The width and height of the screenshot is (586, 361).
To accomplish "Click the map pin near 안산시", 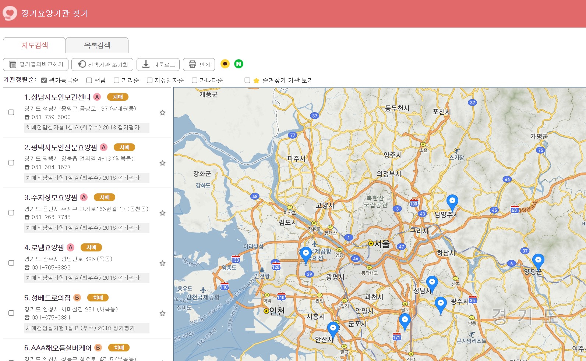I will (333, 330).
